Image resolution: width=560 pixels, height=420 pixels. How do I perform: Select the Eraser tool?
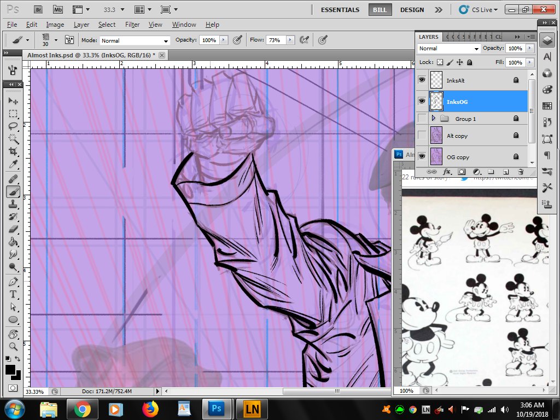(13, 229)
